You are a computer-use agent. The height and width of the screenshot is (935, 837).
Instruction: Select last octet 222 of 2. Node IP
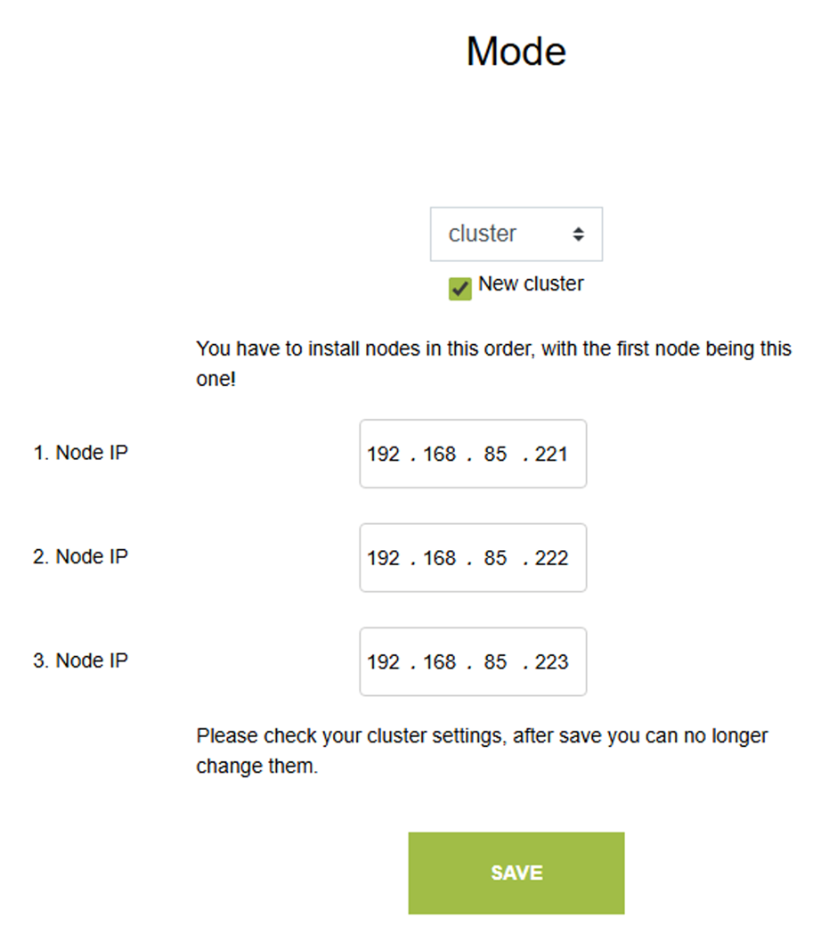click(551, 558)
